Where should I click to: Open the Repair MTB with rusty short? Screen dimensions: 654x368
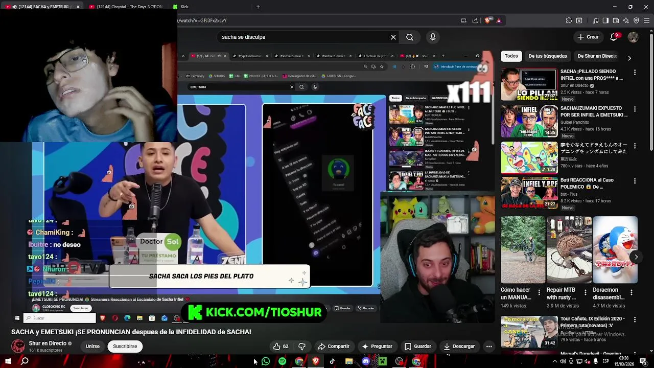tap(569, 250)
